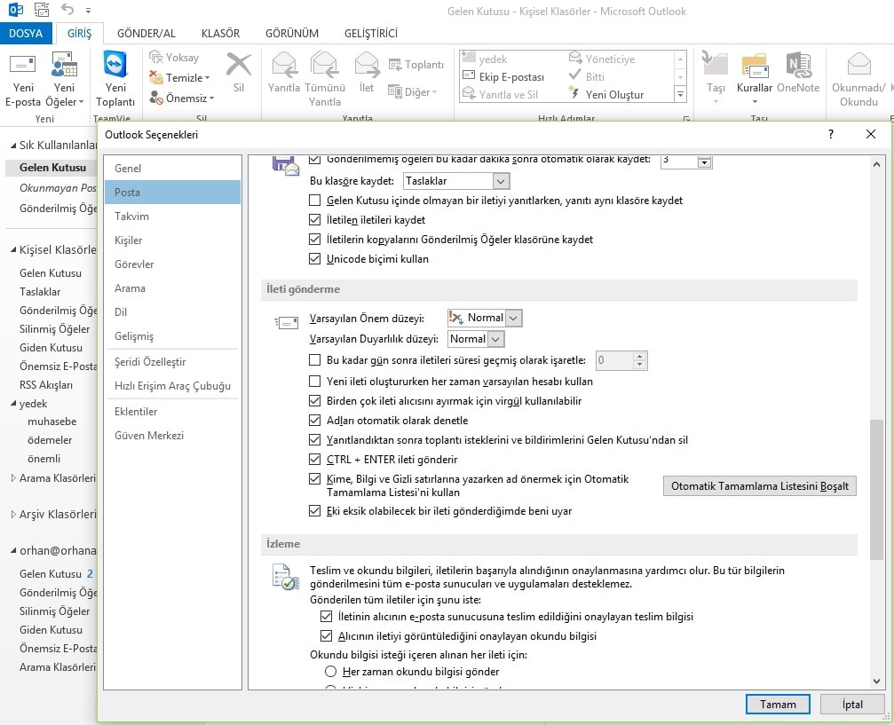
Task: Enable saving replies in same folder checkbox
Action: click(314, 200)
